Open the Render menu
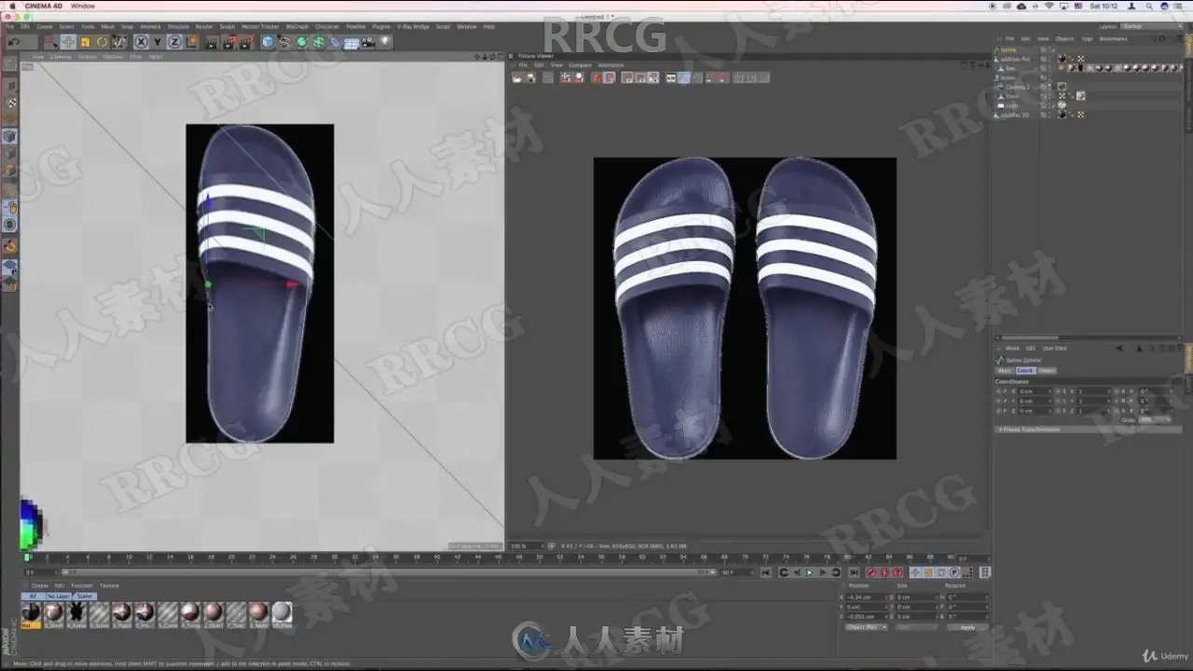Image resolution: width=1193 pixels, height=671 pixels. point(204,26)
